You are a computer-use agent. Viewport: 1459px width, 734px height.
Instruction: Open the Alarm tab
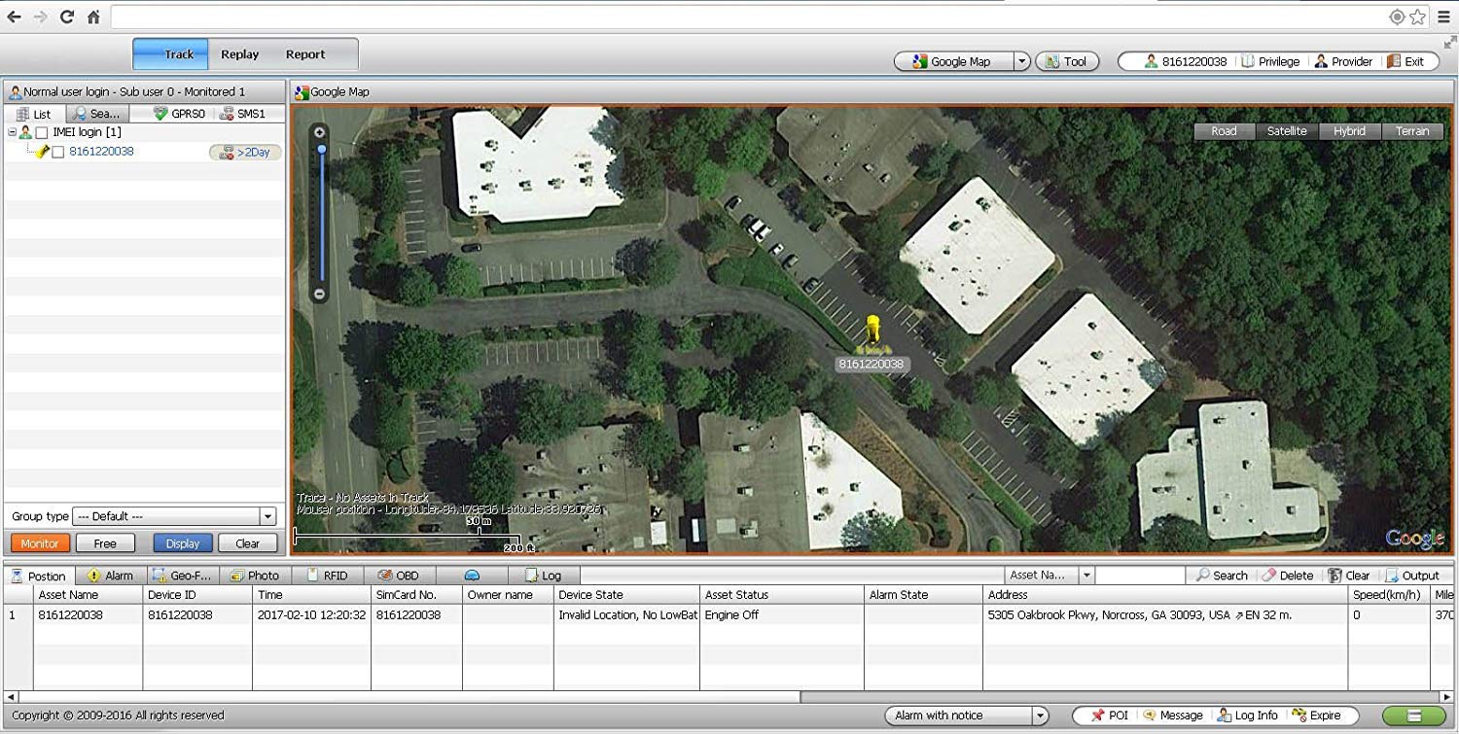(x=110, y=576)
